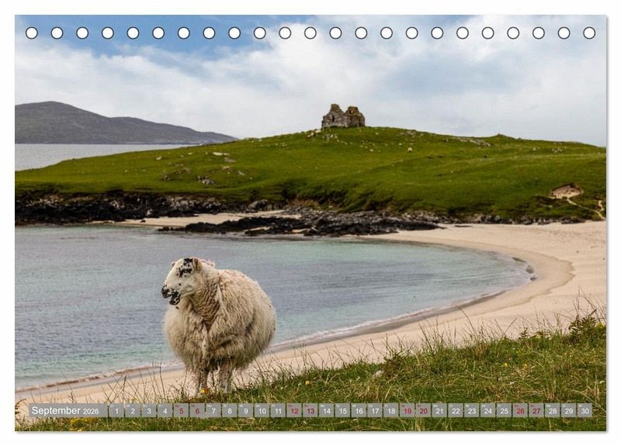The width and height of the screenshot is (621, 446).
Task: Click red date 27 in the strip
Action: tap(536, 410)
